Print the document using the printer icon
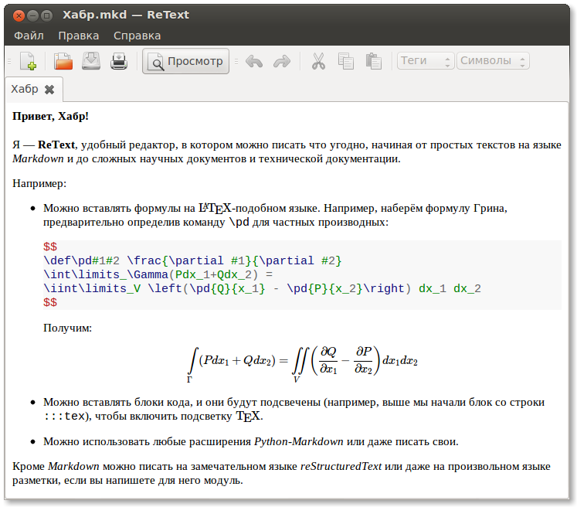Image resolution: width=577 pixels, height=507 pixels. click(119, 61)
